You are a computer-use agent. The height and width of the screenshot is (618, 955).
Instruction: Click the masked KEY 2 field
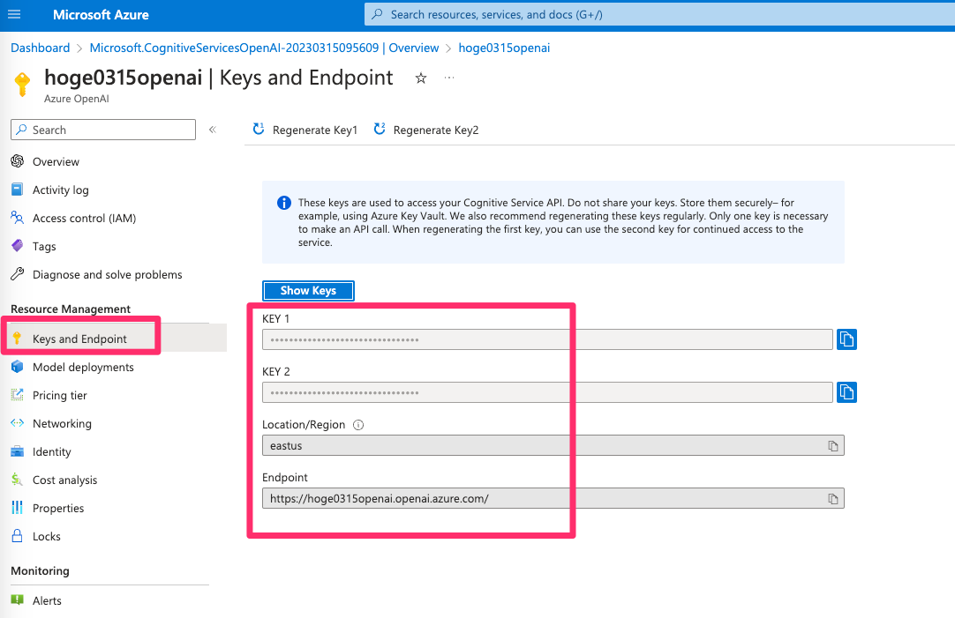[x=547, y=392]
